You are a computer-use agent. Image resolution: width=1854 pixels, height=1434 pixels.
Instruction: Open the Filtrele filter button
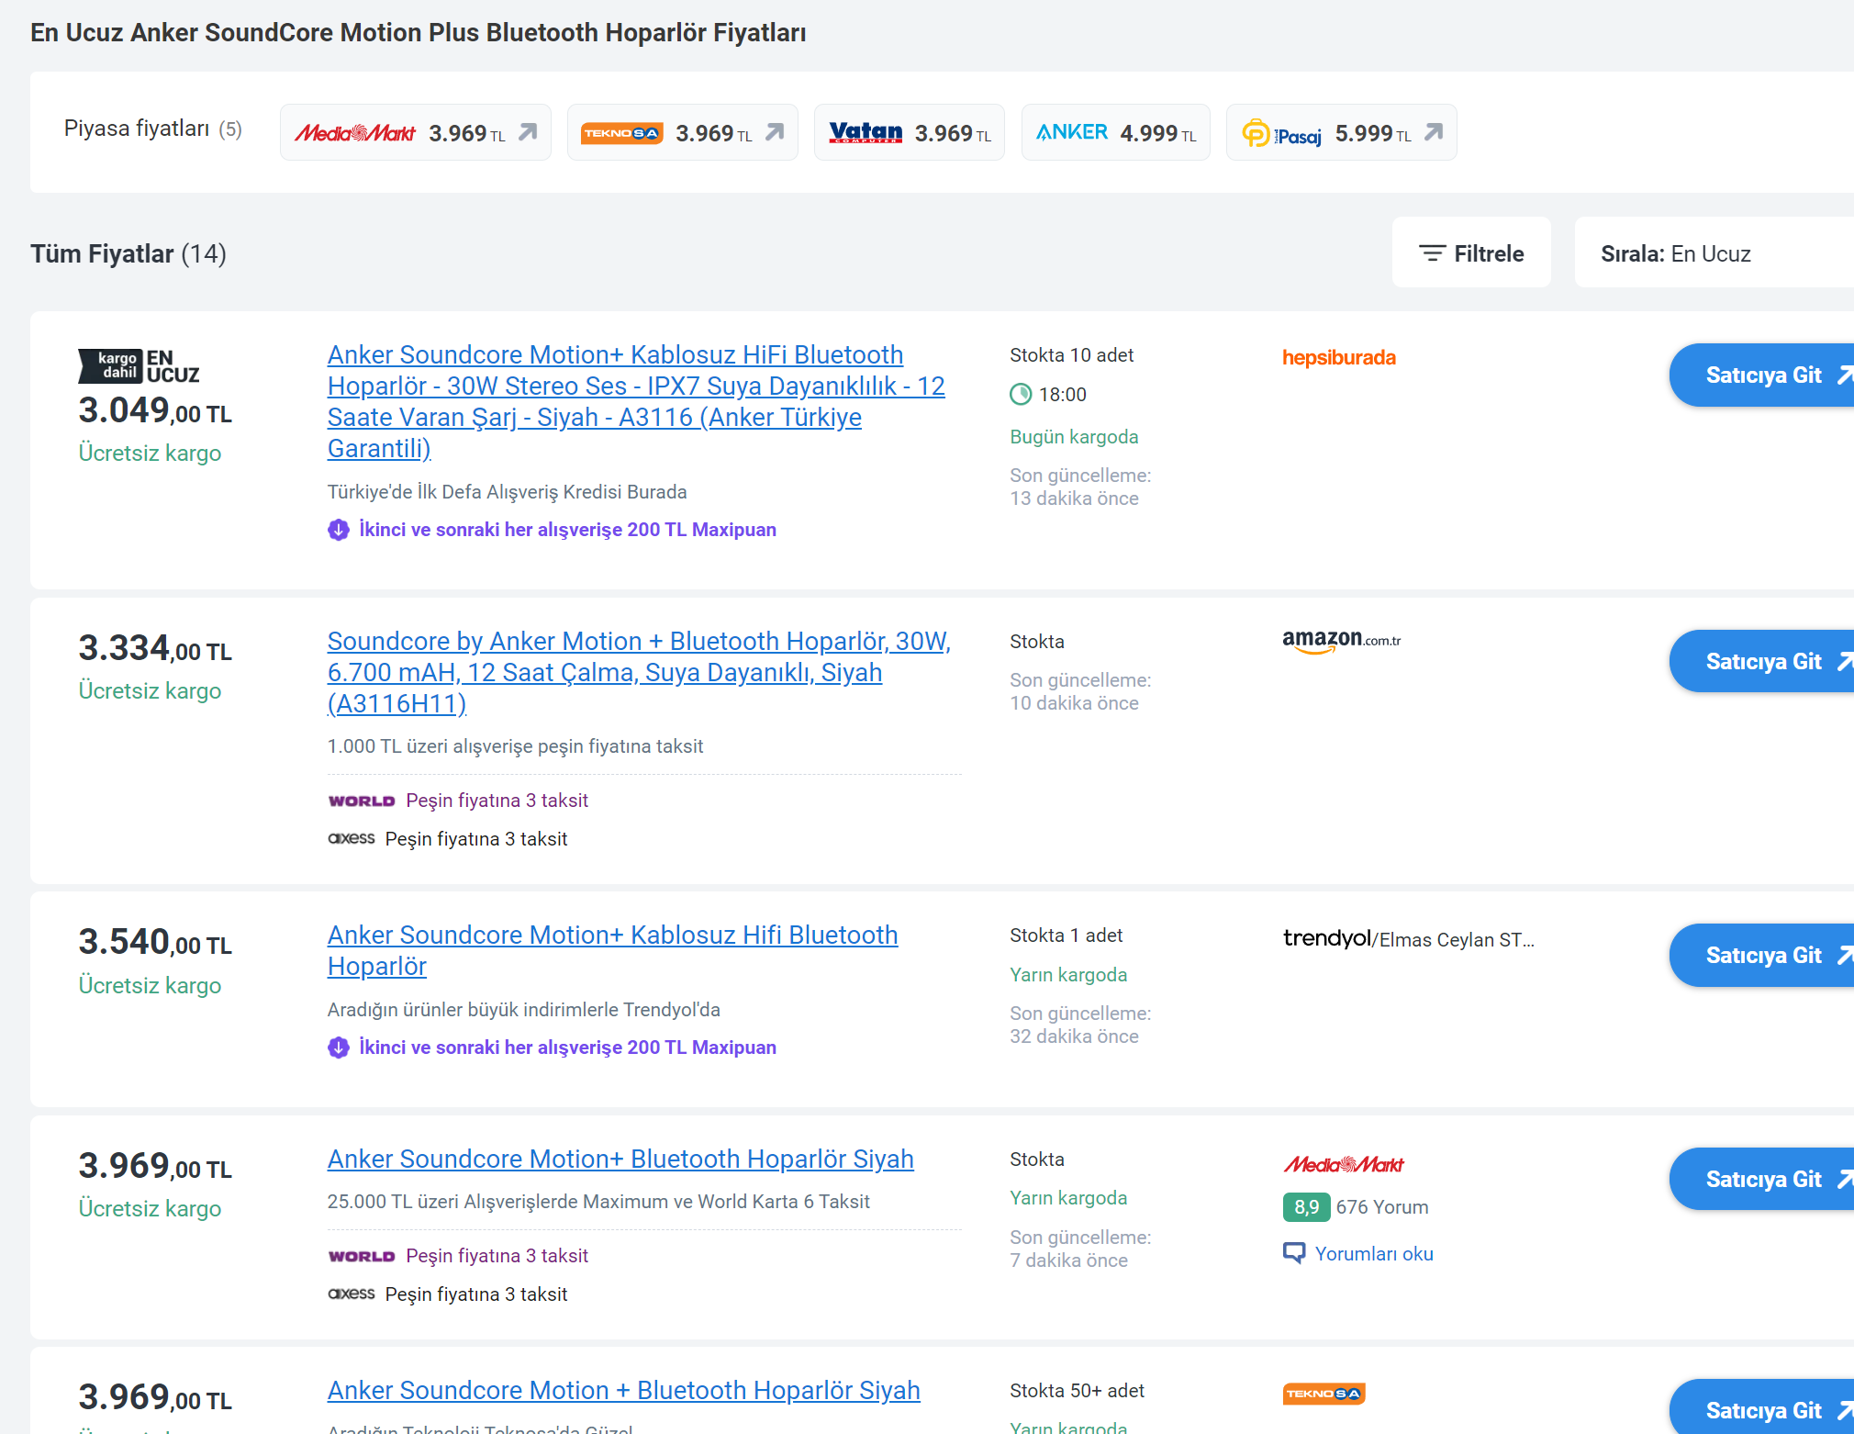(1471, 253)
